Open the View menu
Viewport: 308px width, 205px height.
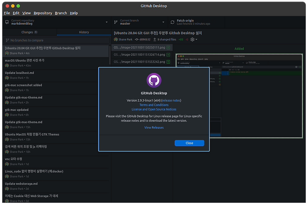click(27, 13)
